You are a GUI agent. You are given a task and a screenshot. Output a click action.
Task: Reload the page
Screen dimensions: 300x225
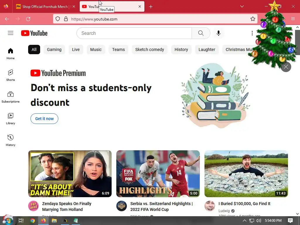[x=28, y=19]
